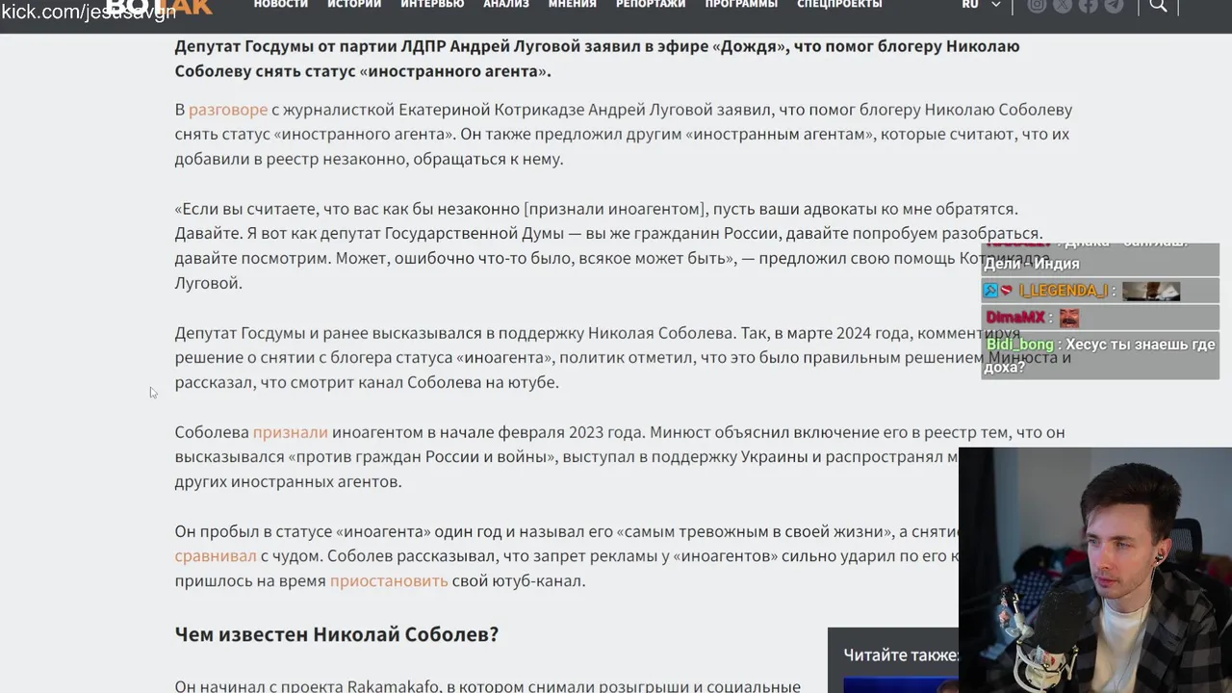
Task: Follow the 'приостановить' link
Action: (x=389, y=580)
